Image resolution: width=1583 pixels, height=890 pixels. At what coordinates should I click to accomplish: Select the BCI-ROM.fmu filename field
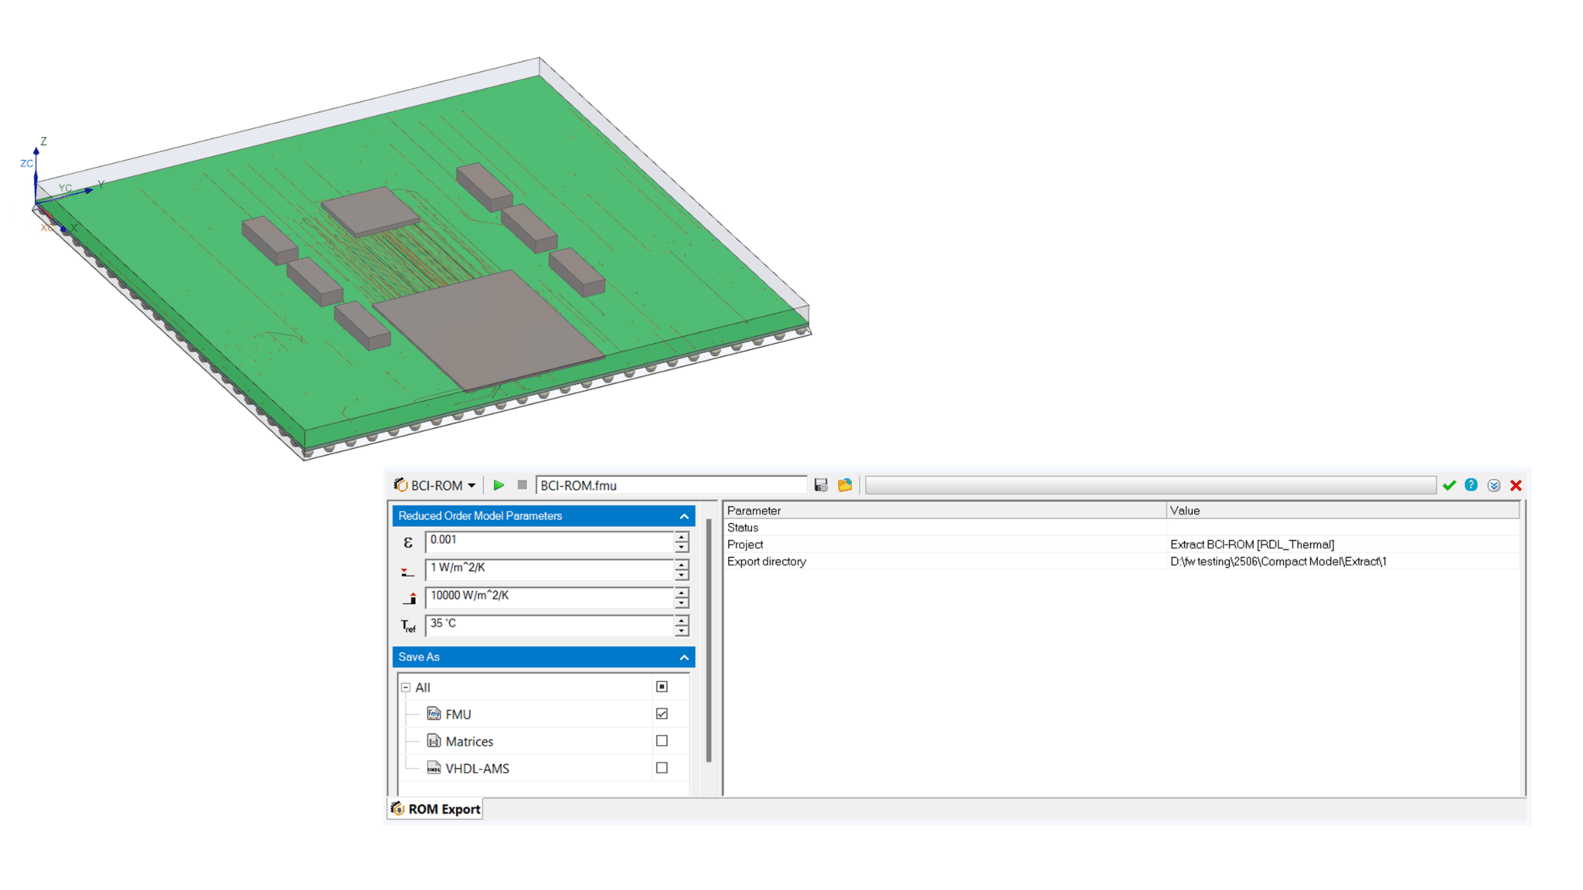tap(672, 485)
